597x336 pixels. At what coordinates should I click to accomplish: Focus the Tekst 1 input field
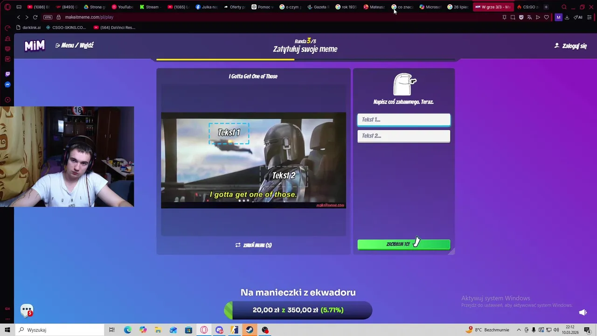(x=404, y=119)
